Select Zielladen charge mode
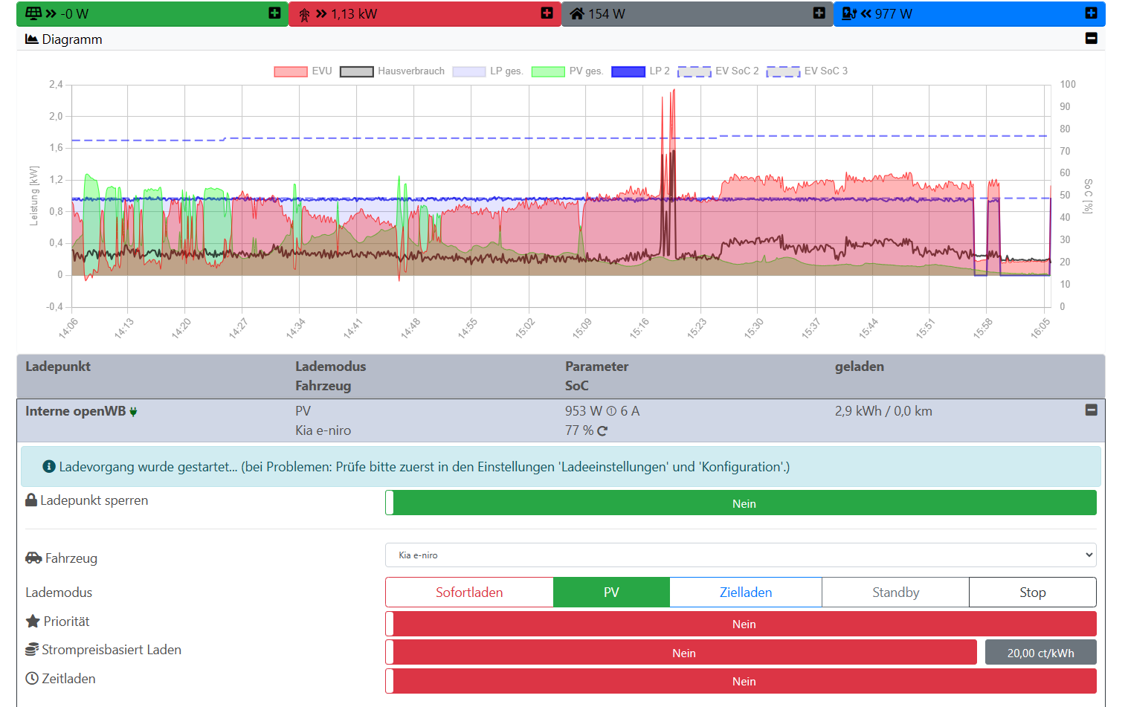1128x707 pixels. (x=745, y=593)
